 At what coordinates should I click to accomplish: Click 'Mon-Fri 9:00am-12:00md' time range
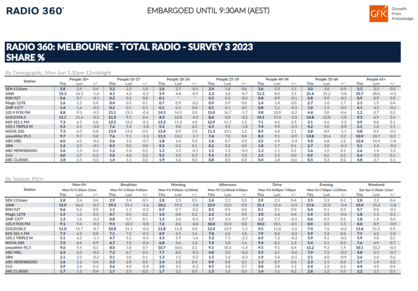(x=178, y=190)
